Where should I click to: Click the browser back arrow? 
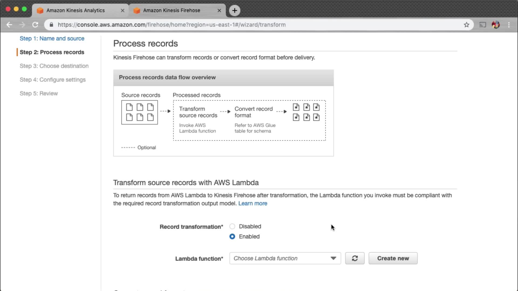[9, 25]
